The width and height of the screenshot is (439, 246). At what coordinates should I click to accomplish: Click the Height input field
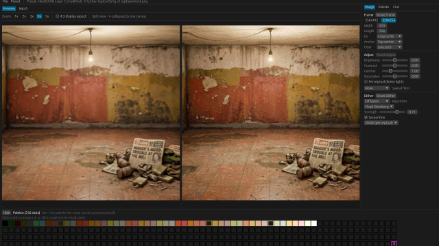(382, 31)
